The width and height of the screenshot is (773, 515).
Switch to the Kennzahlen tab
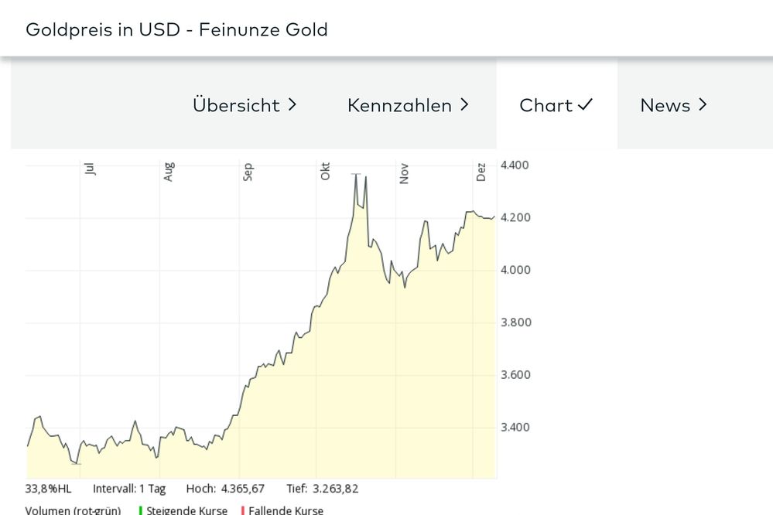(399, 105)
